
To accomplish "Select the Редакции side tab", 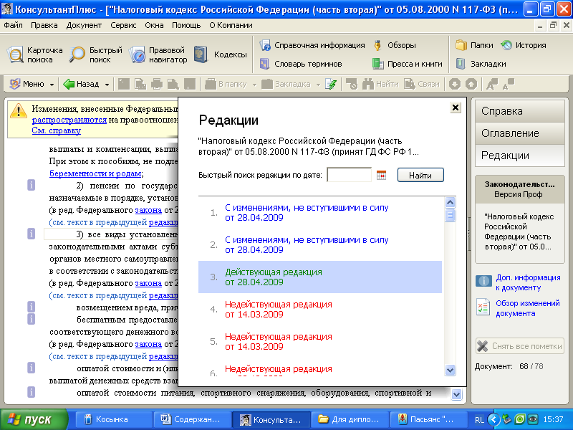I will pyautogui.click(x=520, y=156).
